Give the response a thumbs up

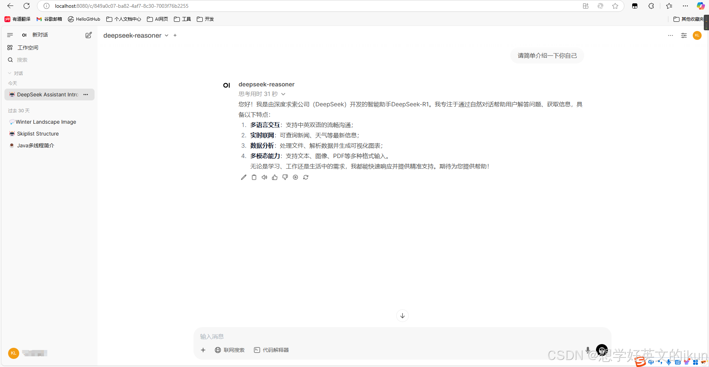[275, 177]
